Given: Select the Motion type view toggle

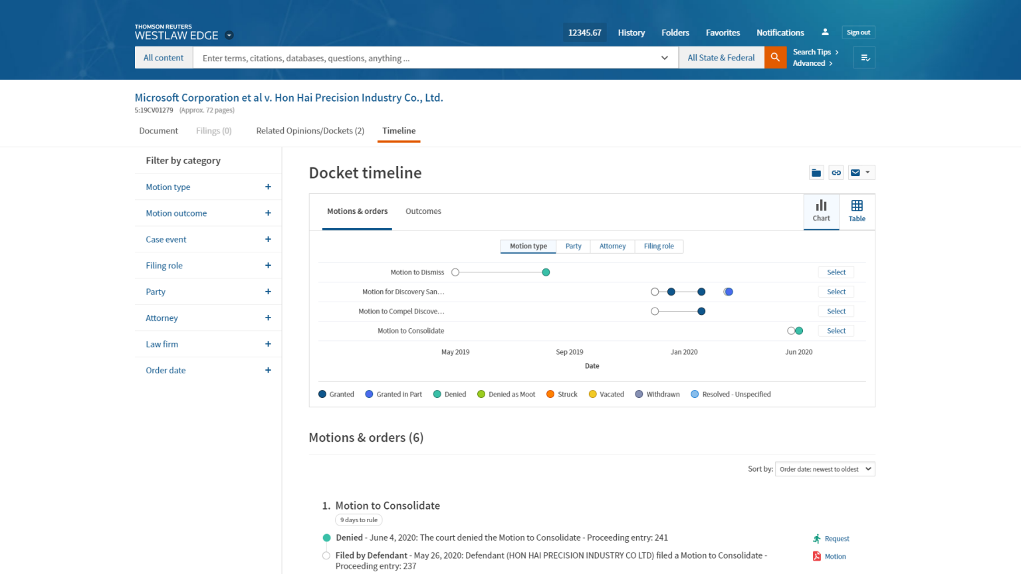Looking at the screenshot, I should [x=528, y=246].
